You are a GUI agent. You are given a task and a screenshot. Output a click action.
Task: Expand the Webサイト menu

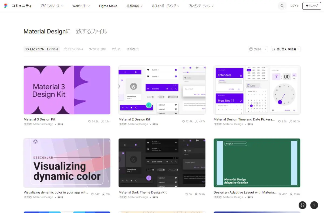pos(81,6)
